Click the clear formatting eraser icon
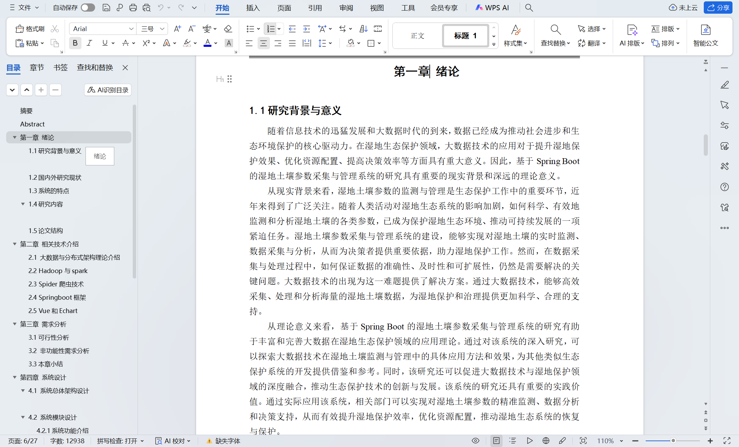 pyautogui.click(x=228, y=29)
